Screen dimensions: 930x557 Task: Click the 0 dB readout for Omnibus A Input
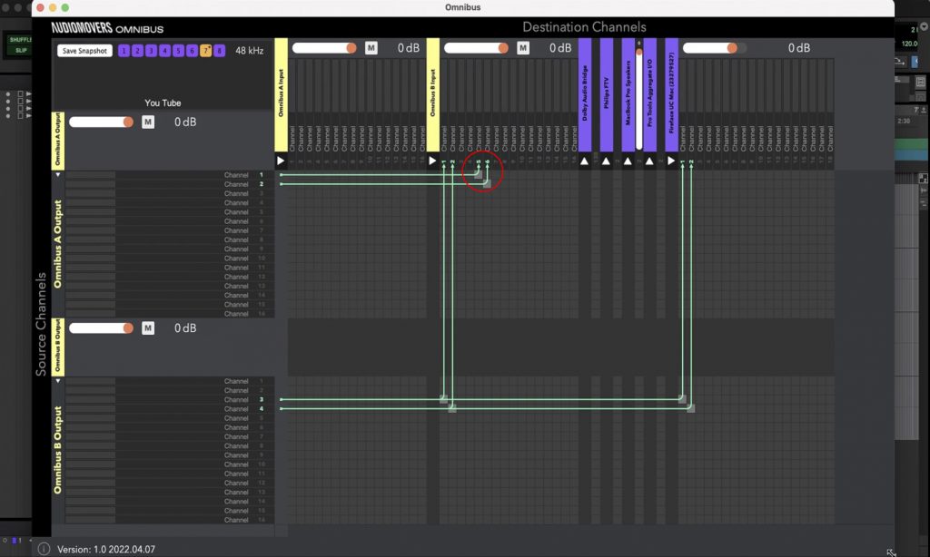click(x=408, y=48)
